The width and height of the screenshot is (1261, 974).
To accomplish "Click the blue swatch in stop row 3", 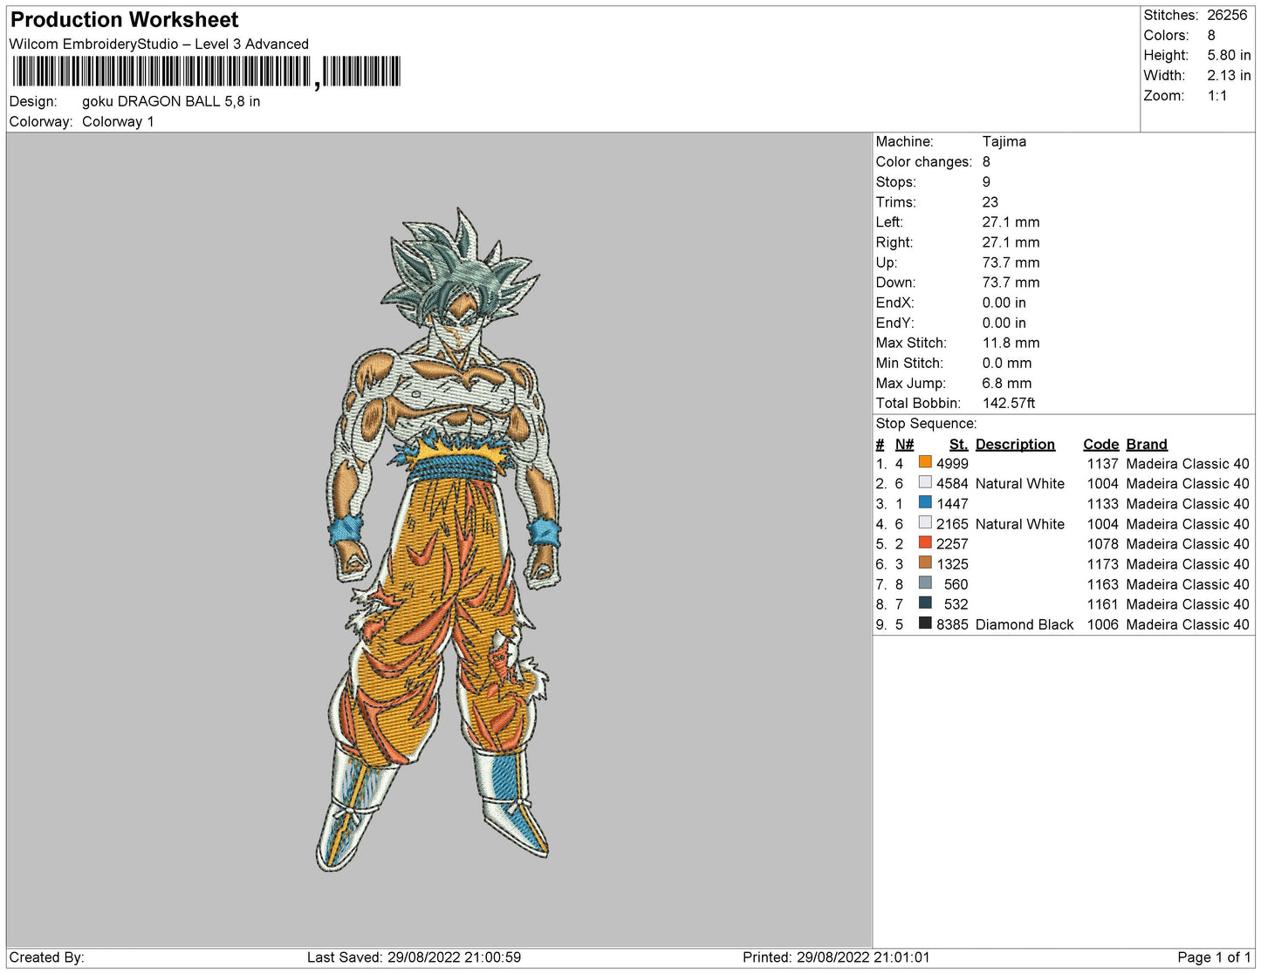I will point(925,502).
